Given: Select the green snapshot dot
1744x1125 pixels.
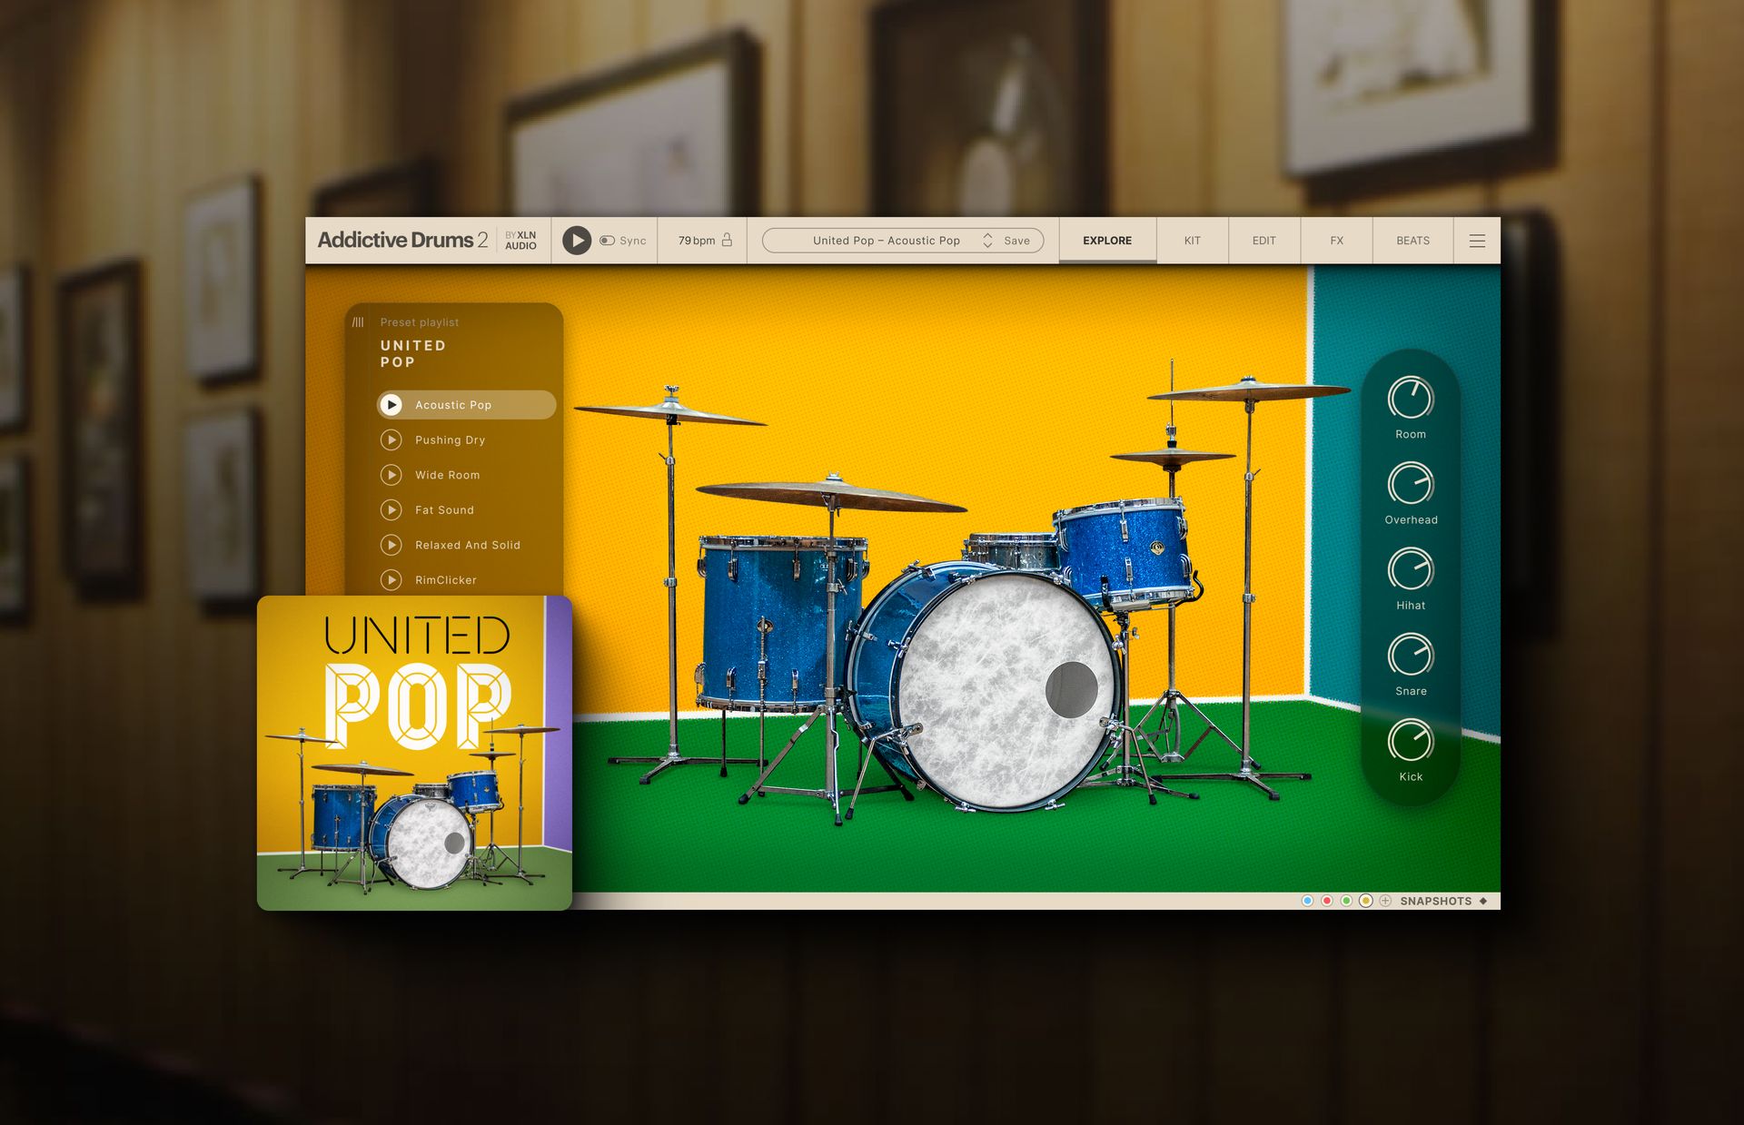Looking at the screenshot, I should point(1346,901).
